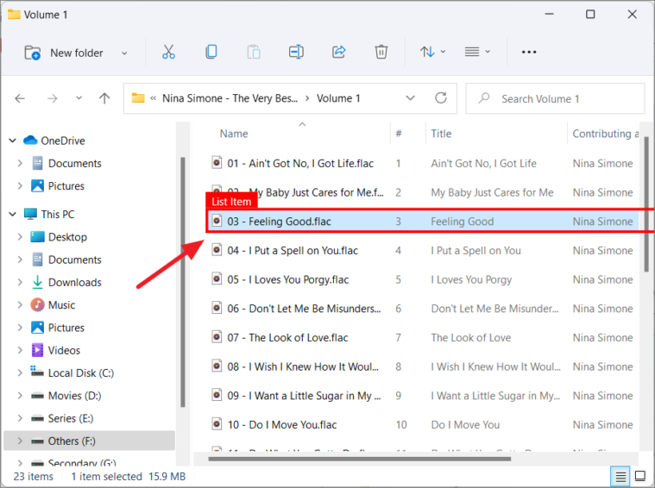Select Series (E:) drive
Image resolution: width=655 pixels, height=488 pixels.
click(x=62, y=418)
